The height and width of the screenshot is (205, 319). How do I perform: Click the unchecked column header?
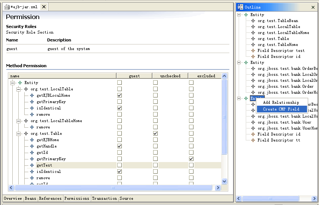tap(170, 76)
